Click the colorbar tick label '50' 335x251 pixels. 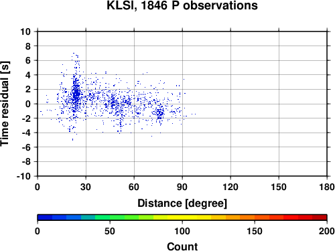pos(110,231)
